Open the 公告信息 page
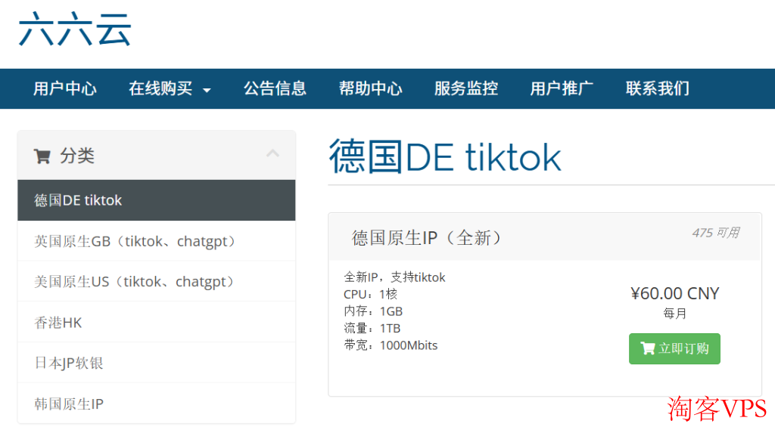Screen dimensions: 775x433 pyautogui.click(x=275, y=89)
